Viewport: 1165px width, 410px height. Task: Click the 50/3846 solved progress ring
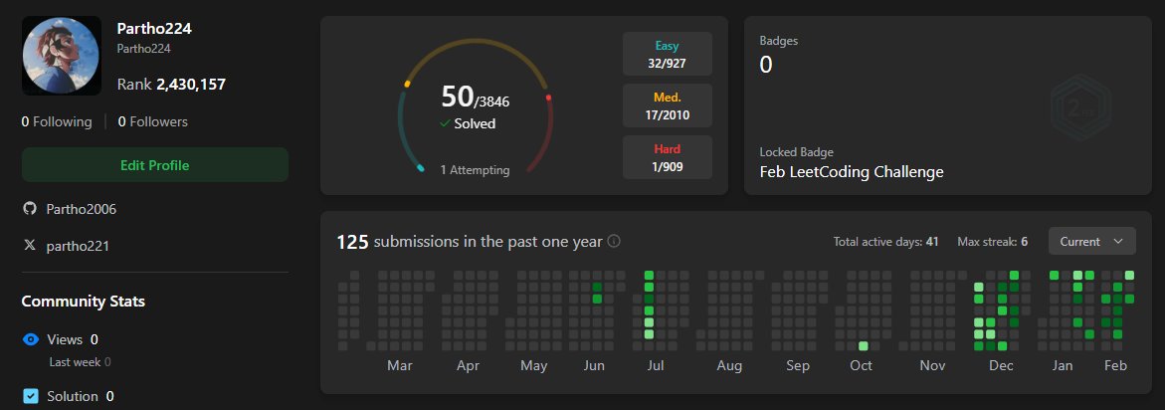[x=476, y=105]
